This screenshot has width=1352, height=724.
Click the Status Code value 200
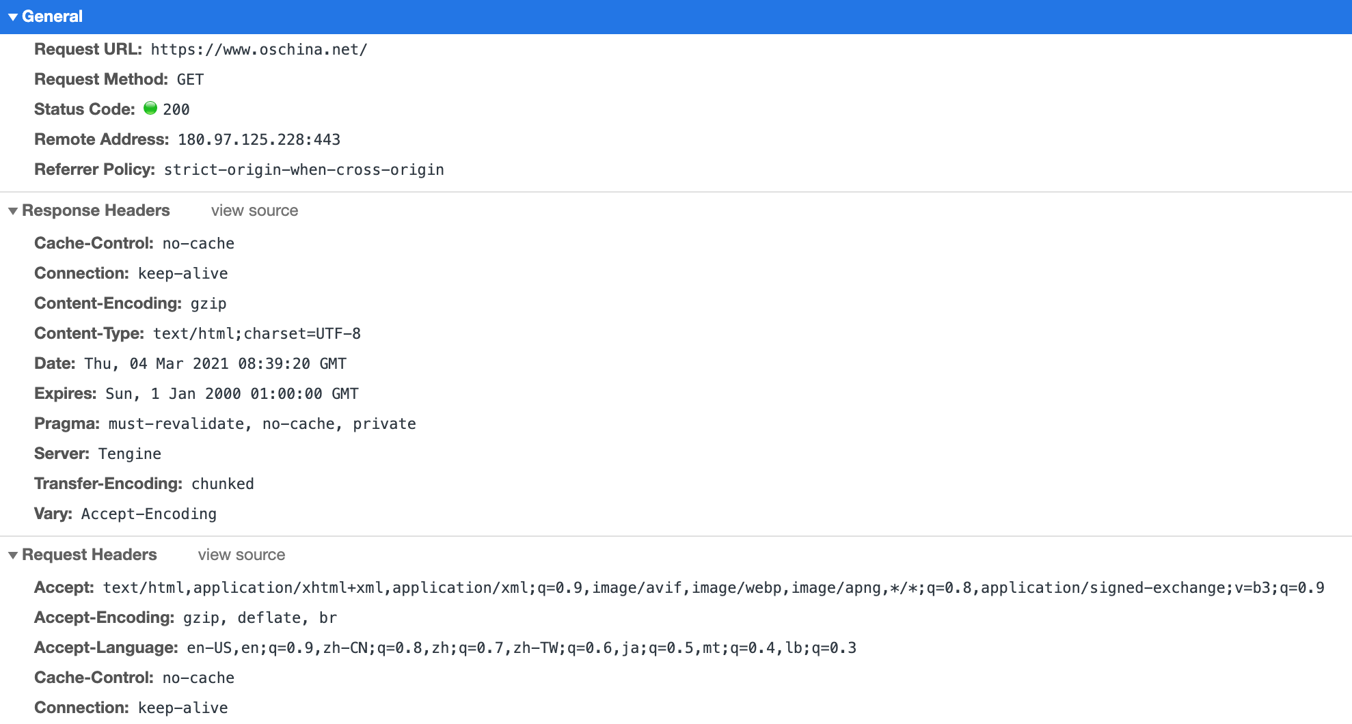click(176, 109)
